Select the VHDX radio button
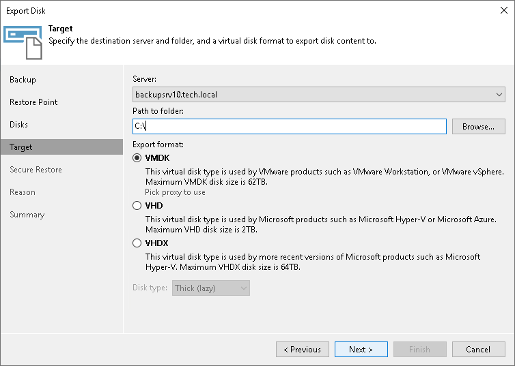The height and width of the screenshot is (366, 515). (137, 243)
